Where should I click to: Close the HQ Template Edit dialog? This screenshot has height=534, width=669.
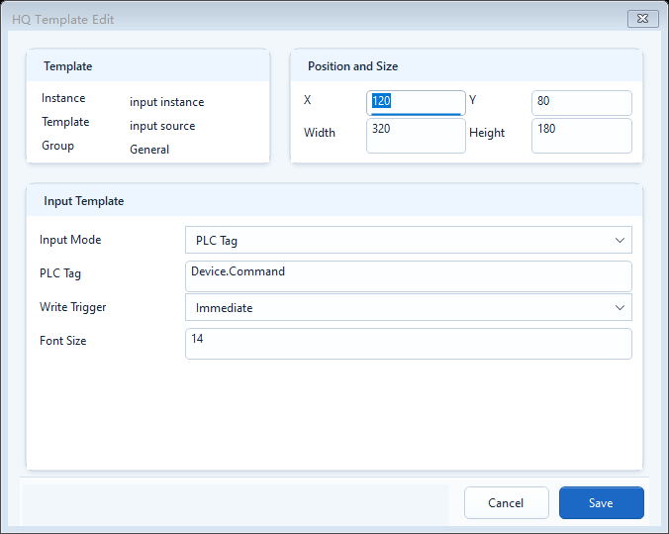coord(642,19)
